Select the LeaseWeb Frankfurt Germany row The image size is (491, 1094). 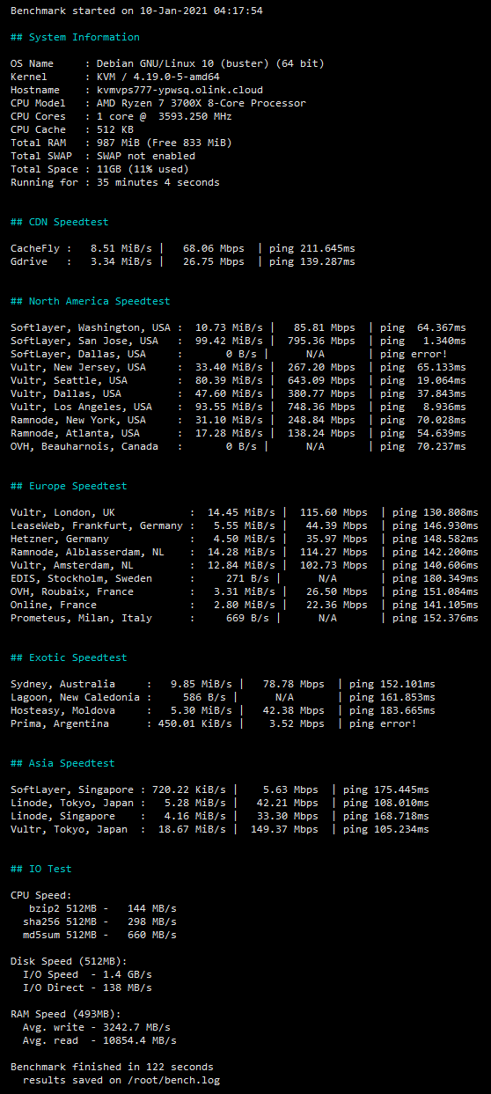[245, 525]
